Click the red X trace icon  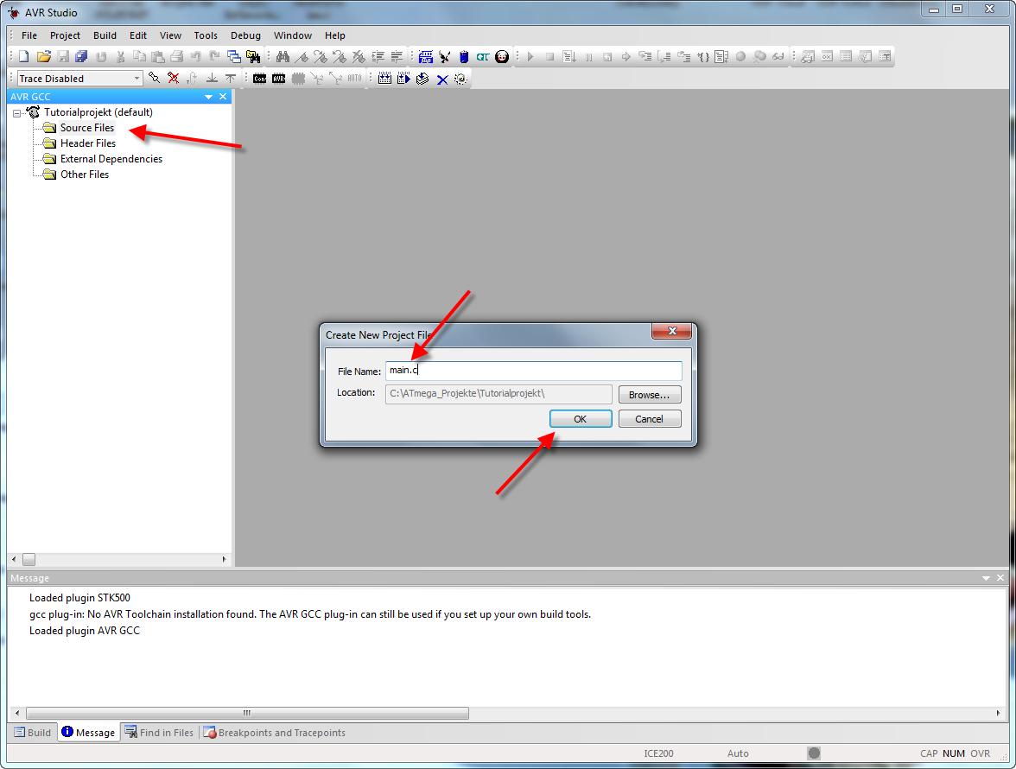tap(173, 79)
